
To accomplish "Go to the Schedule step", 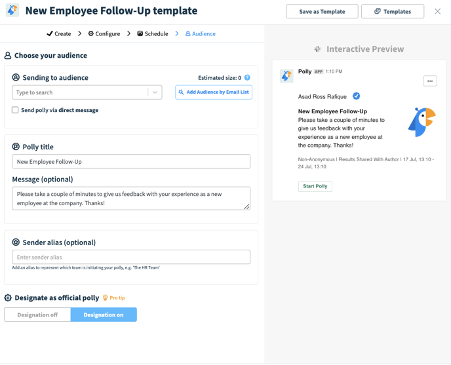I will (x=153, y=33).
